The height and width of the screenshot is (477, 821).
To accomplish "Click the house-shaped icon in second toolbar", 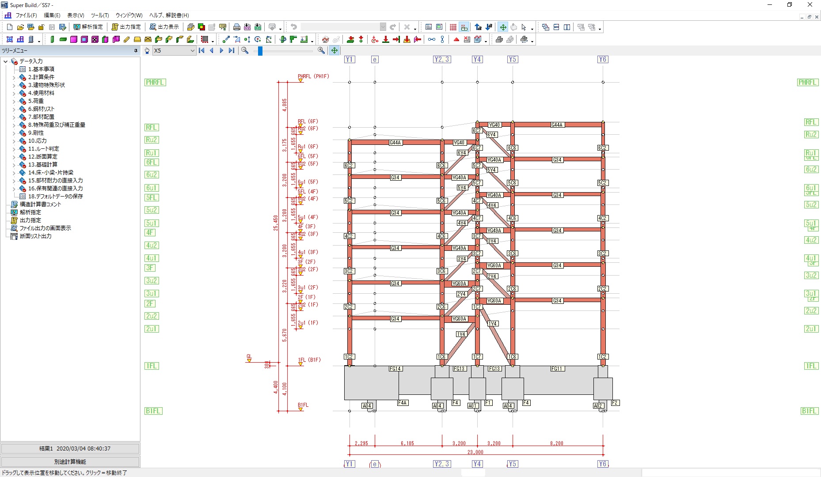I will 326,40.
